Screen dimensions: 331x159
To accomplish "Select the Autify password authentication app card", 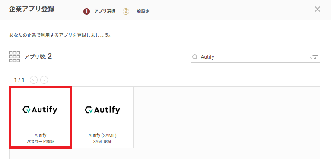I will [41, 117].
